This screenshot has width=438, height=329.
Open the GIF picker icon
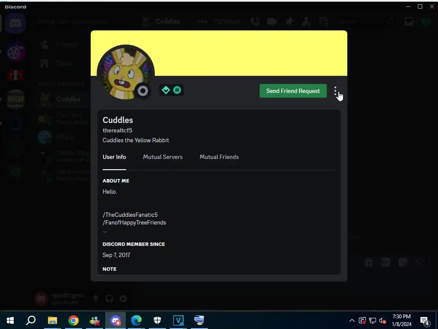pyautogui.click(x=386, y=262)
